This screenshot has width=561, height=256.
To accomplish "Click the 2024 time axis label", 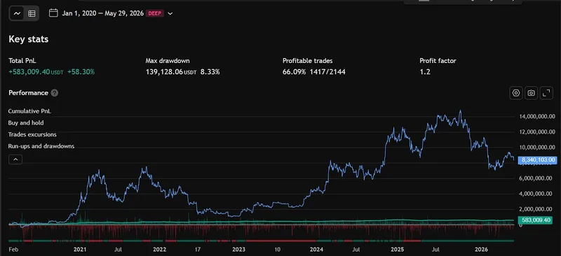I will 316,249.
